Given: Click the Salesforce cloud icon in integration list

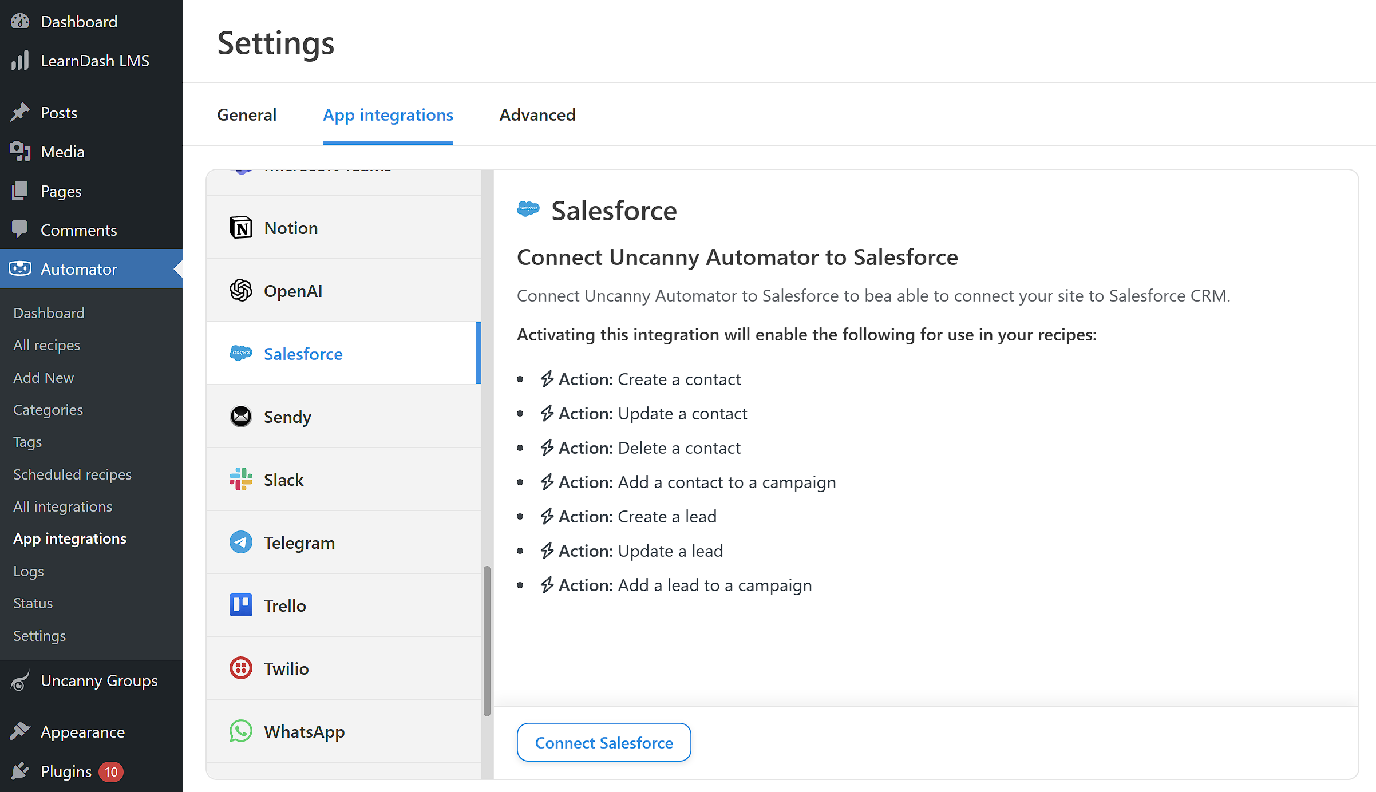Looking at the screenshot, I should pyautogui.click(x=241, y=353).
